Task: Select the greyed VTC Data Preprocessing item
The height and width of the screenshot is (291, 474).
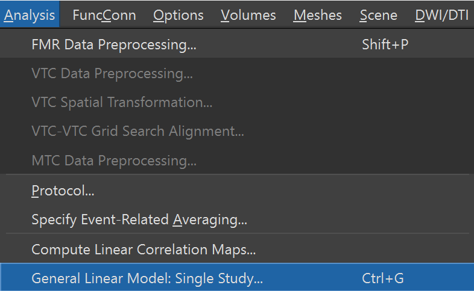Action: tap(237, 73)
